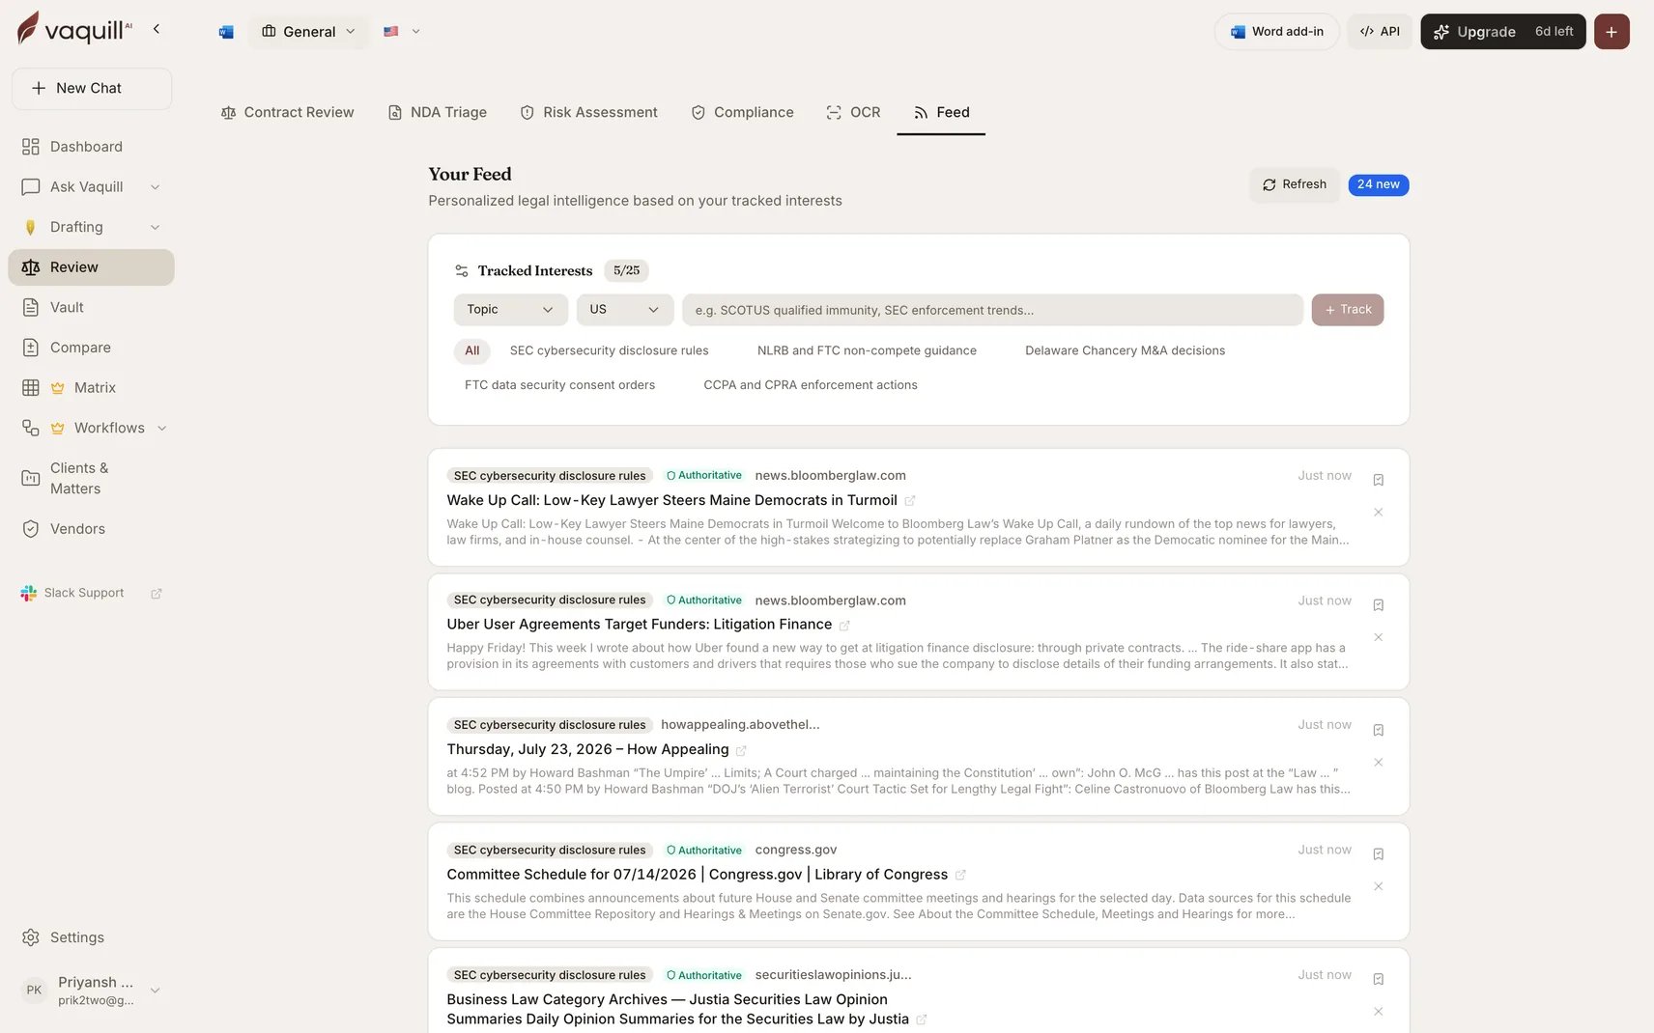This screenshot has width=1654, height=1033.
Task: Open Wake Up Call: Low-Key Lawyer article
Action: (671, 500)
